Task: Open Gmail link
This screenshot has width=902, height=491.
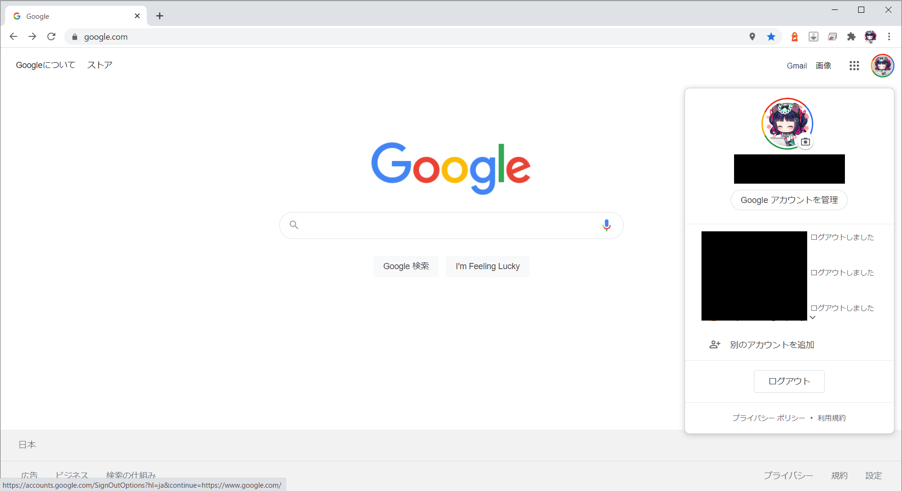Action: pyautogui.click(x=796, y=66)
